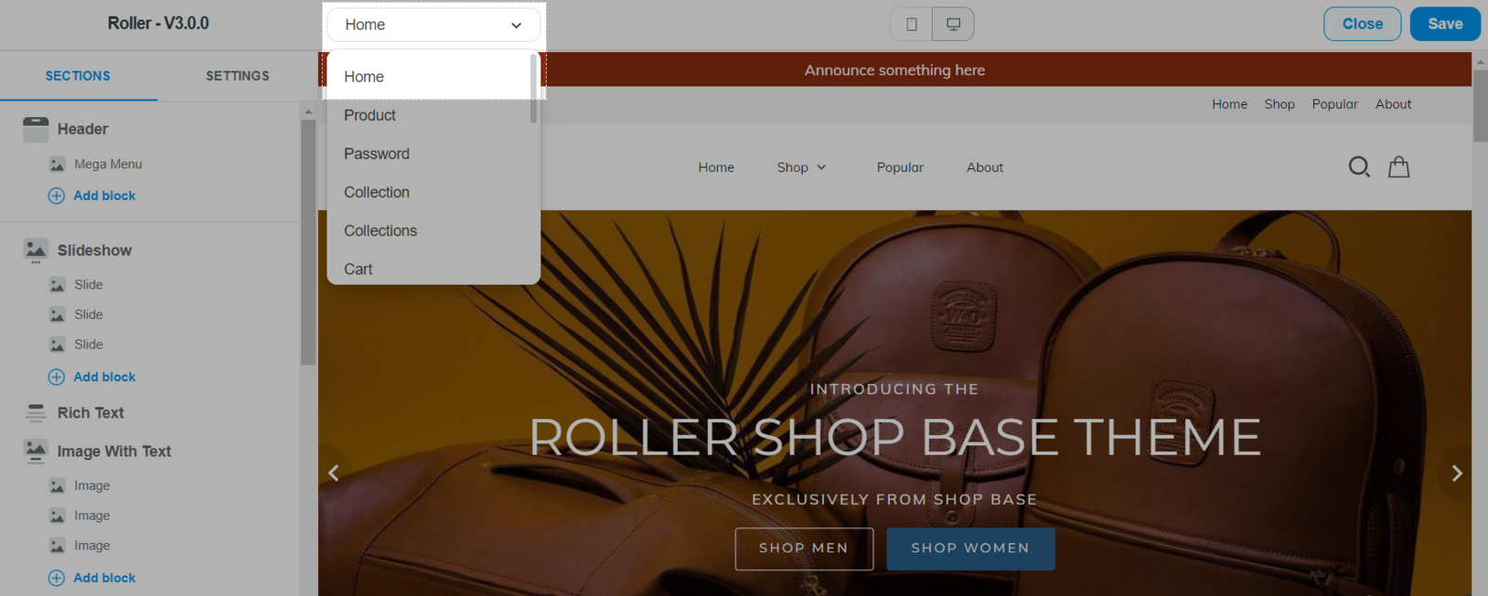Click the sections panel scrollbar
Image resolution: width=1488 pixels, height=596 pixels.
[x=309, y=242]
